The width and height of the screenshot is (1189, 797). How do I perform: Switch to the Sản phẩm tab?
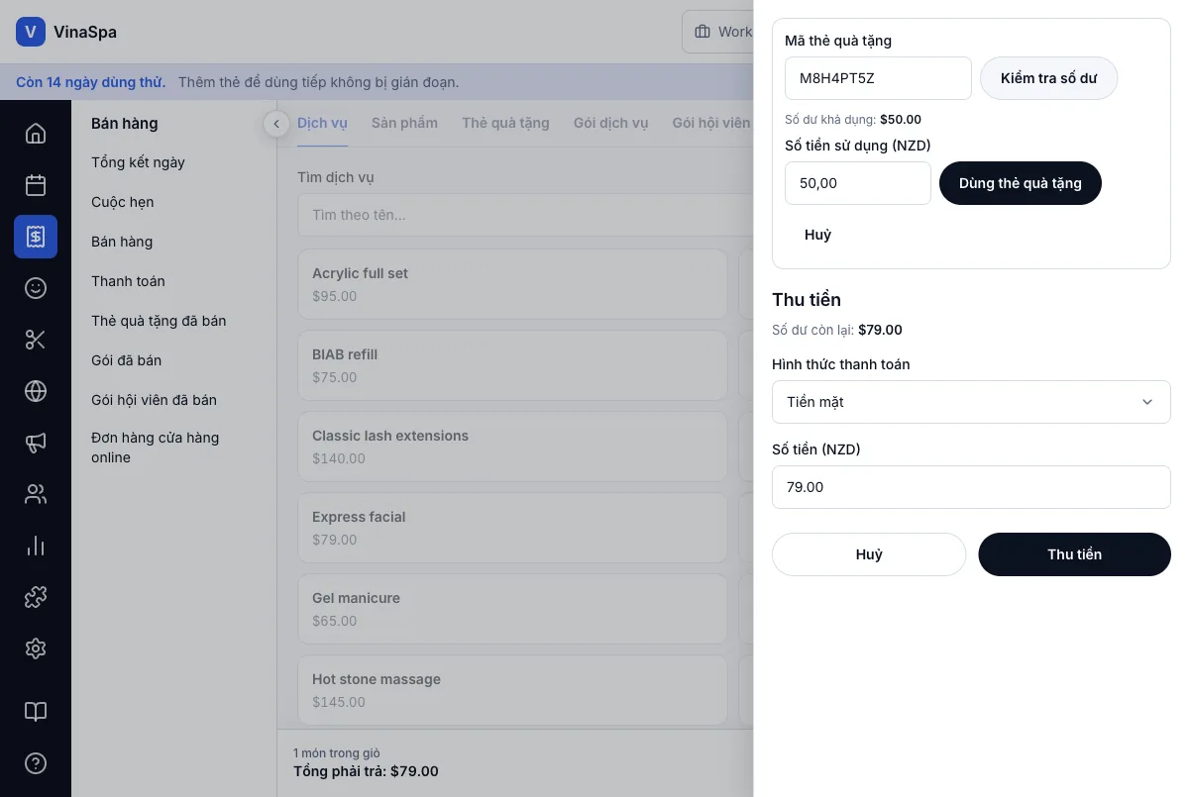(x=404, y=123)
